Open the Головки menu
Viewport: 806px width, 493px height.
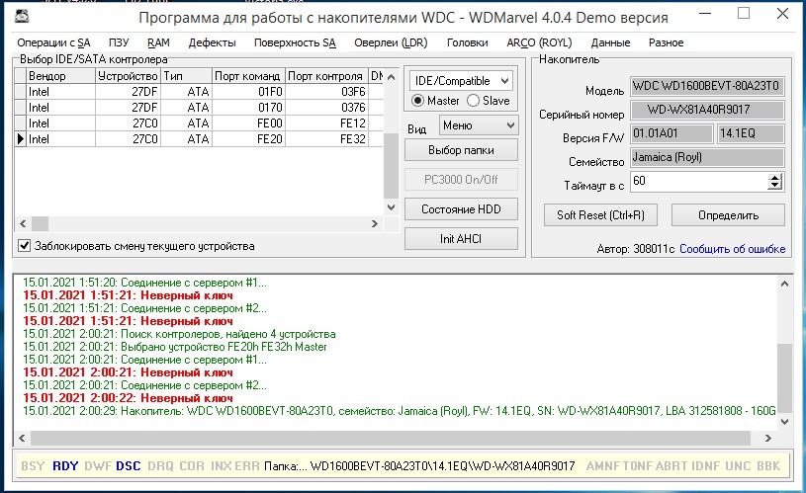pos(467,42)
